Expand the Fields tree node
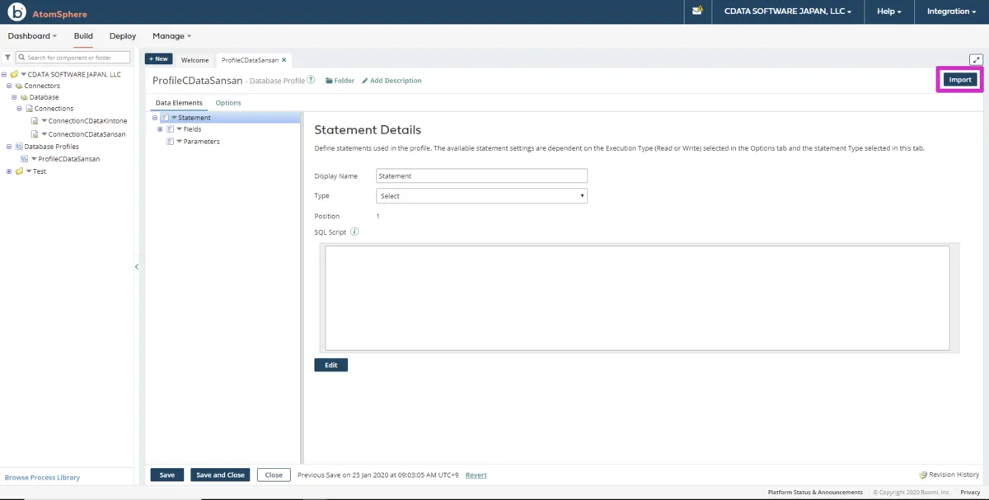 point(160,129)
